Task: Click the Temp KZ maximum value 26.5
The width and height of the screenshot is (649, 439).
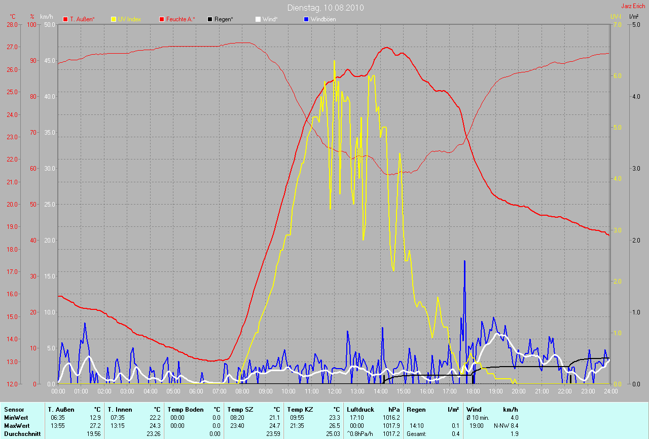Action: [x=334, y=426]
